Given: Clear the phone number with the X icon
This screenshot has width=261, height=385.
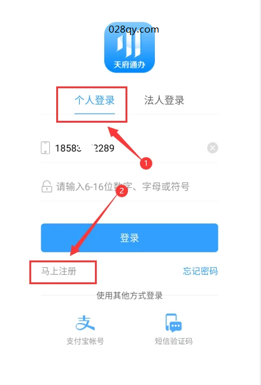Looking at the screenshot, I should tap(212, 148).
